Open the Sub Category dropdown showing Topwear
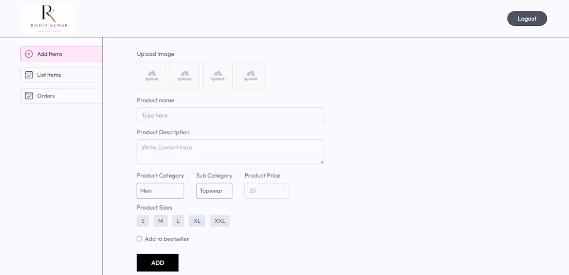 [214, 191]
